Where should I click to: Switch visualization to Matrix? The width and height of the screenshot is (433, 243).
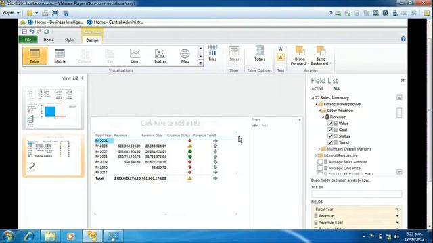pos(60,56)
